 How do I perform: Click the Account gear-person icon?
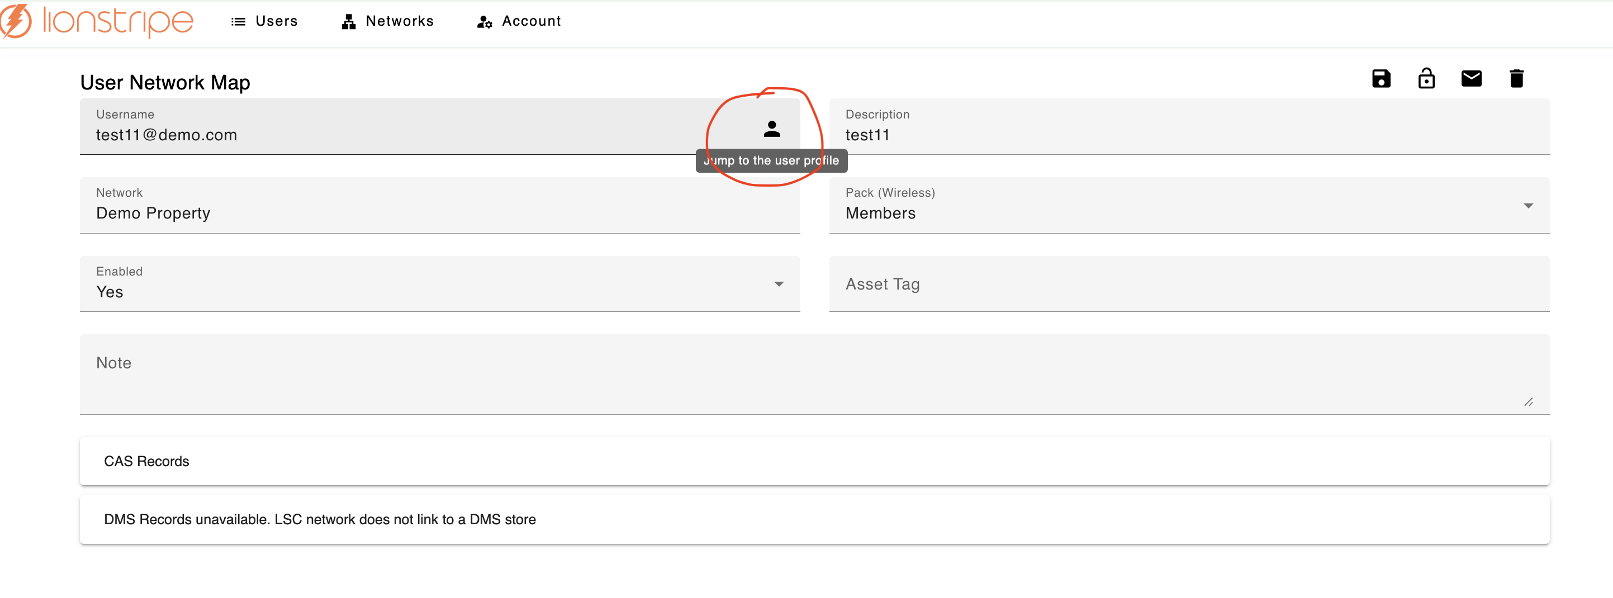[x=484, y=22]
